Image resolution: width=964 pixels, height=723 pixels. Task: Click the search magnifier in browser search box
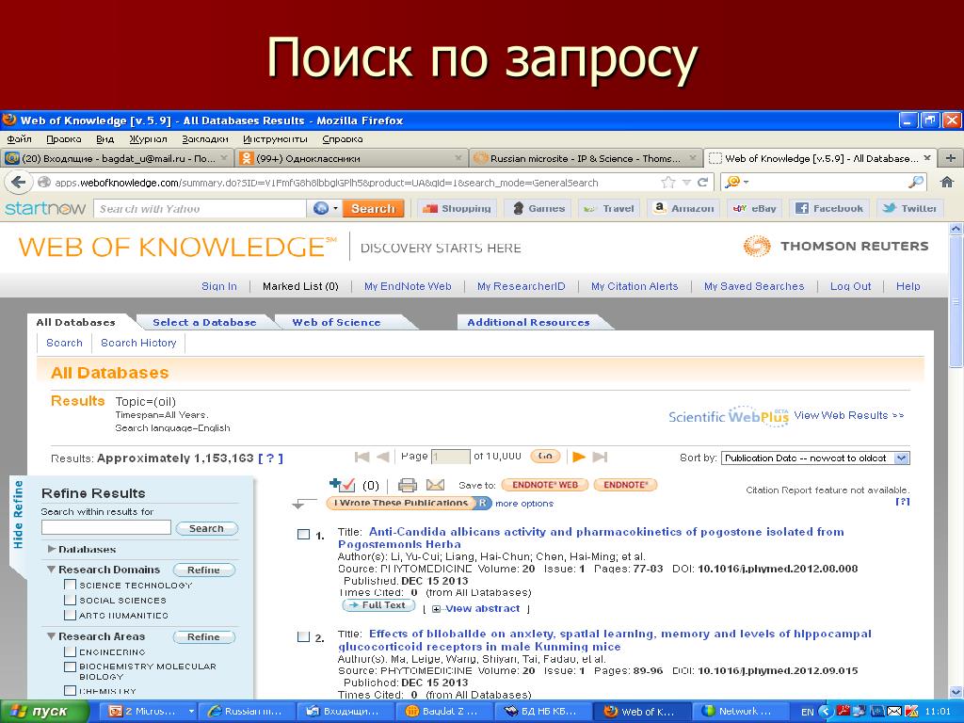(916, 182)
